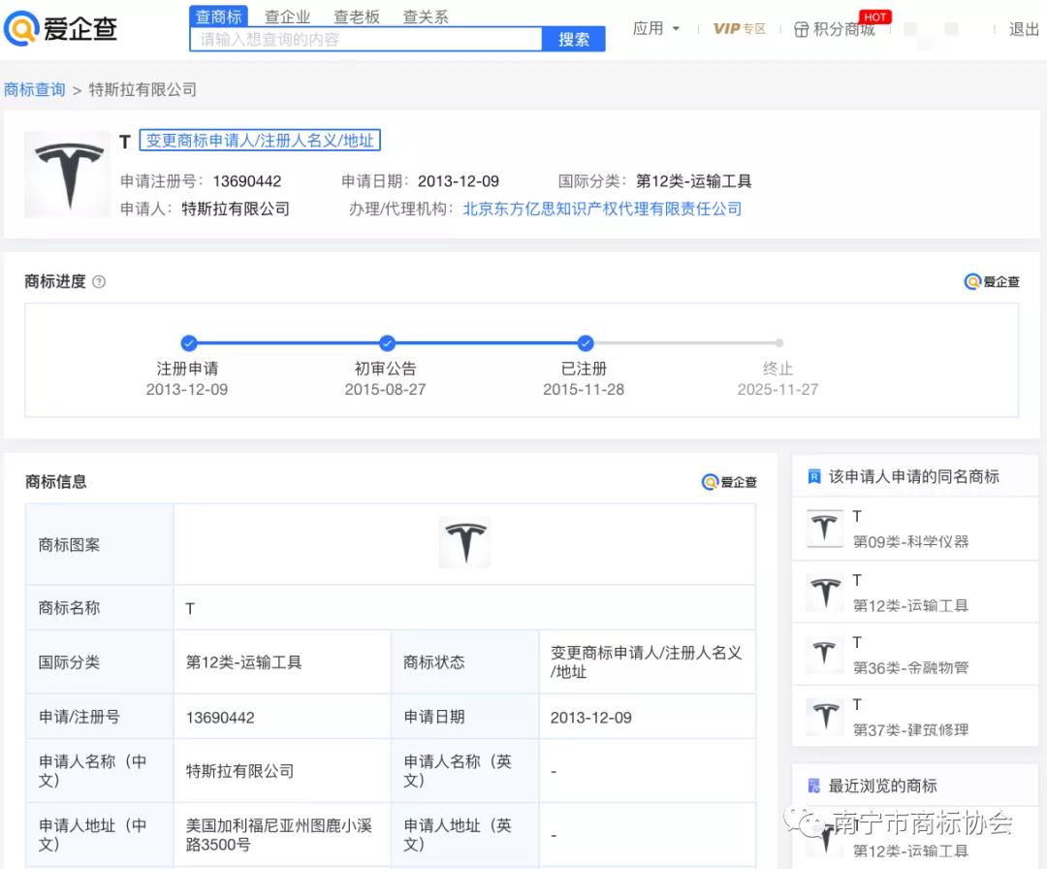Viewport: 1047px width, 869px height.
Task: Open the help icon beside 商标进度
Action: (x=99, y=282)
